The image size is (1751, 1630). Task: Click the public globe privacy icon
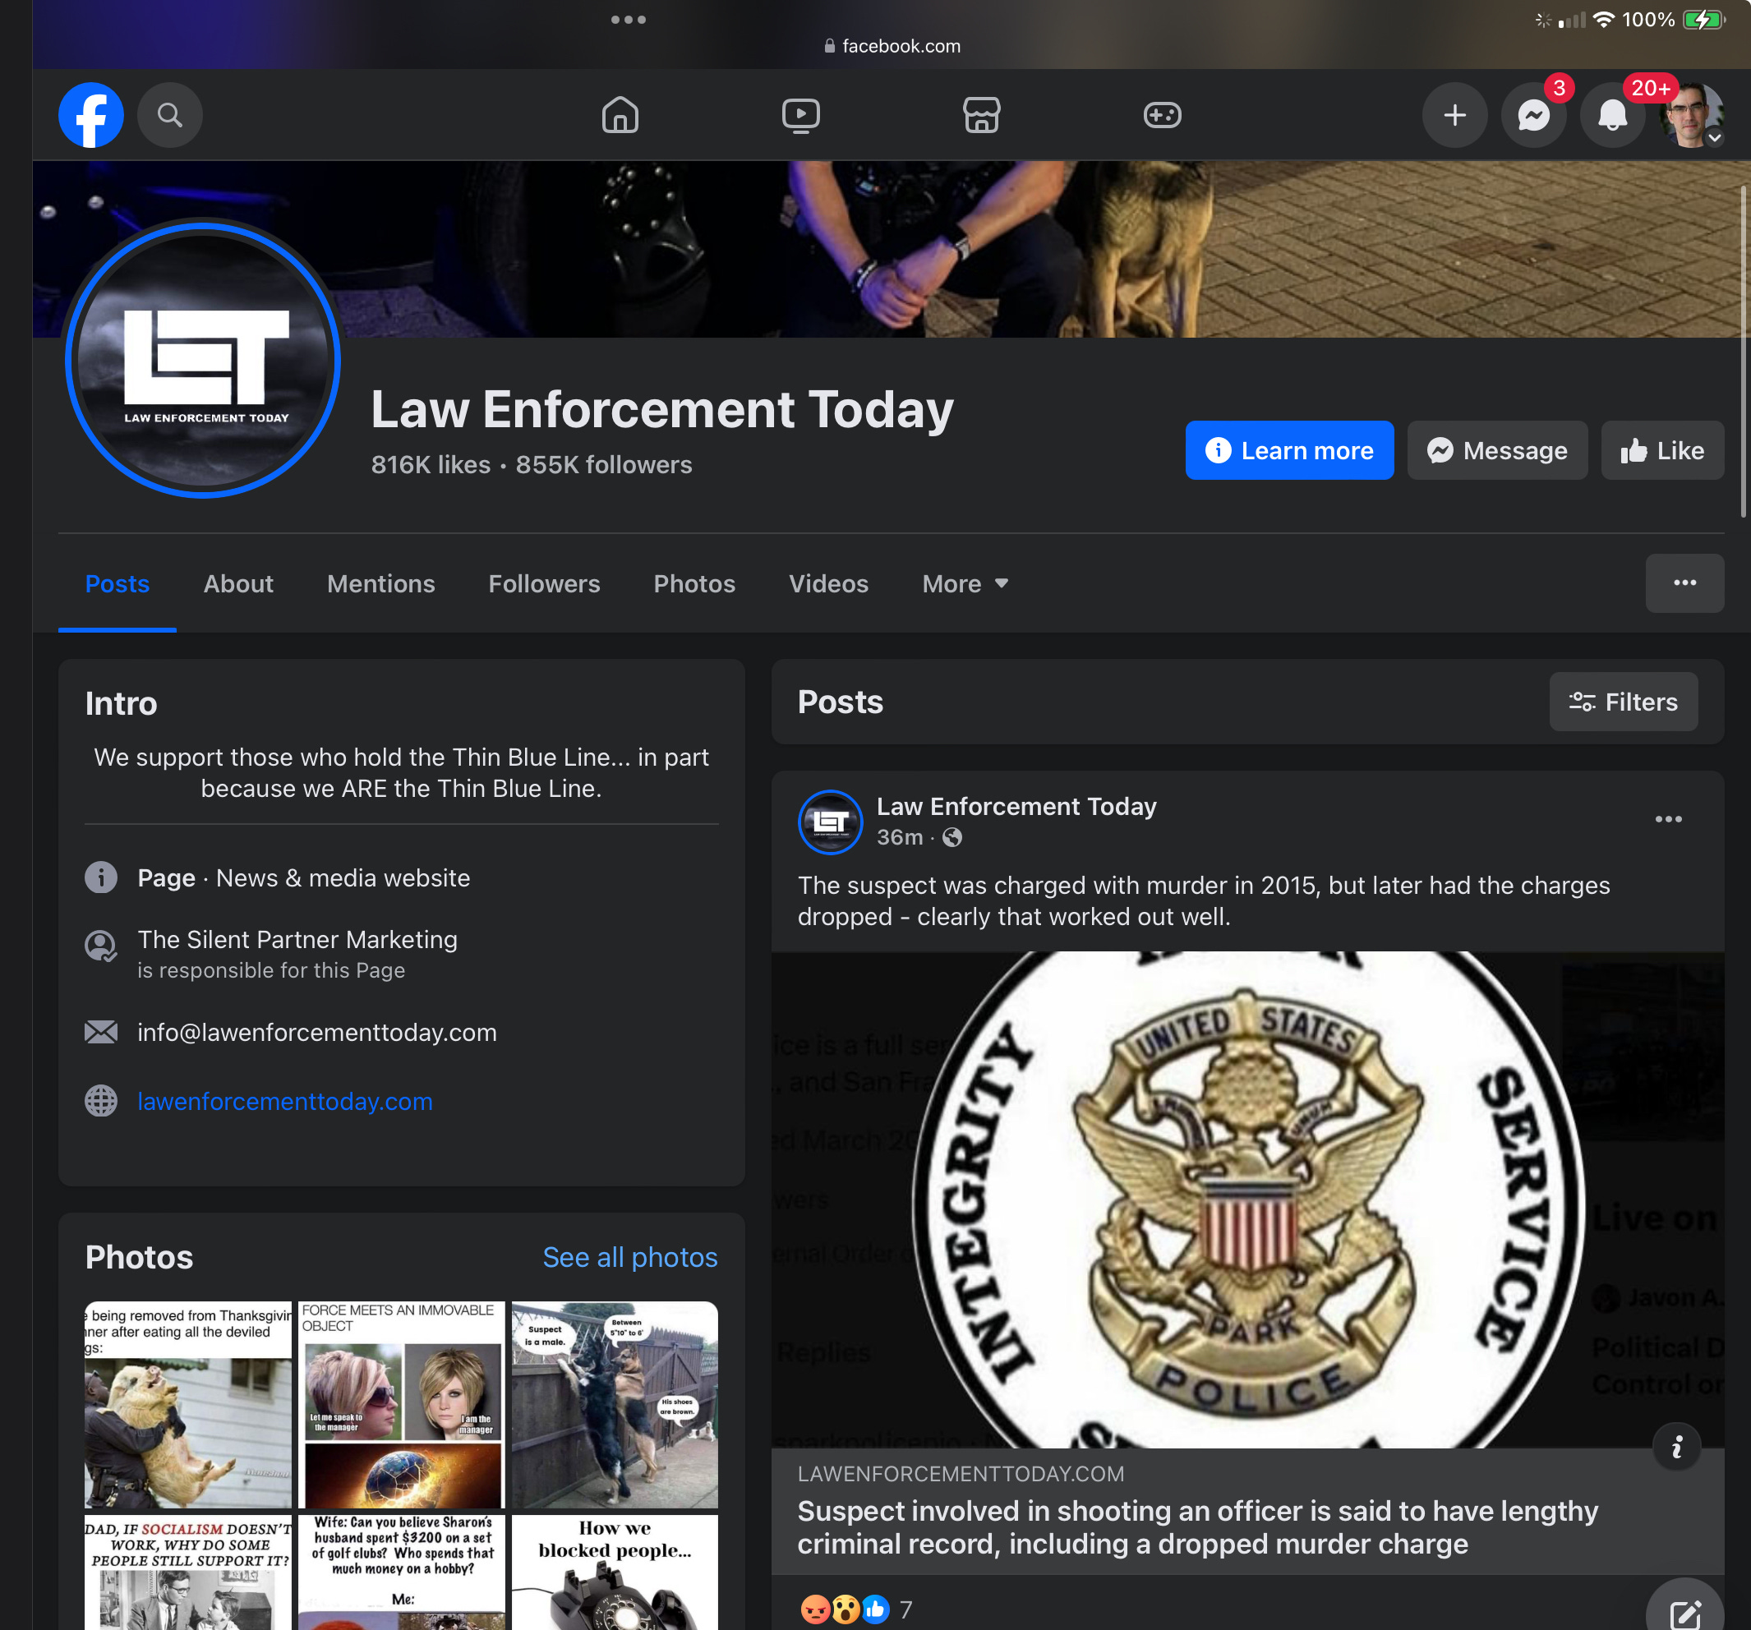click(x=952, y=837)
